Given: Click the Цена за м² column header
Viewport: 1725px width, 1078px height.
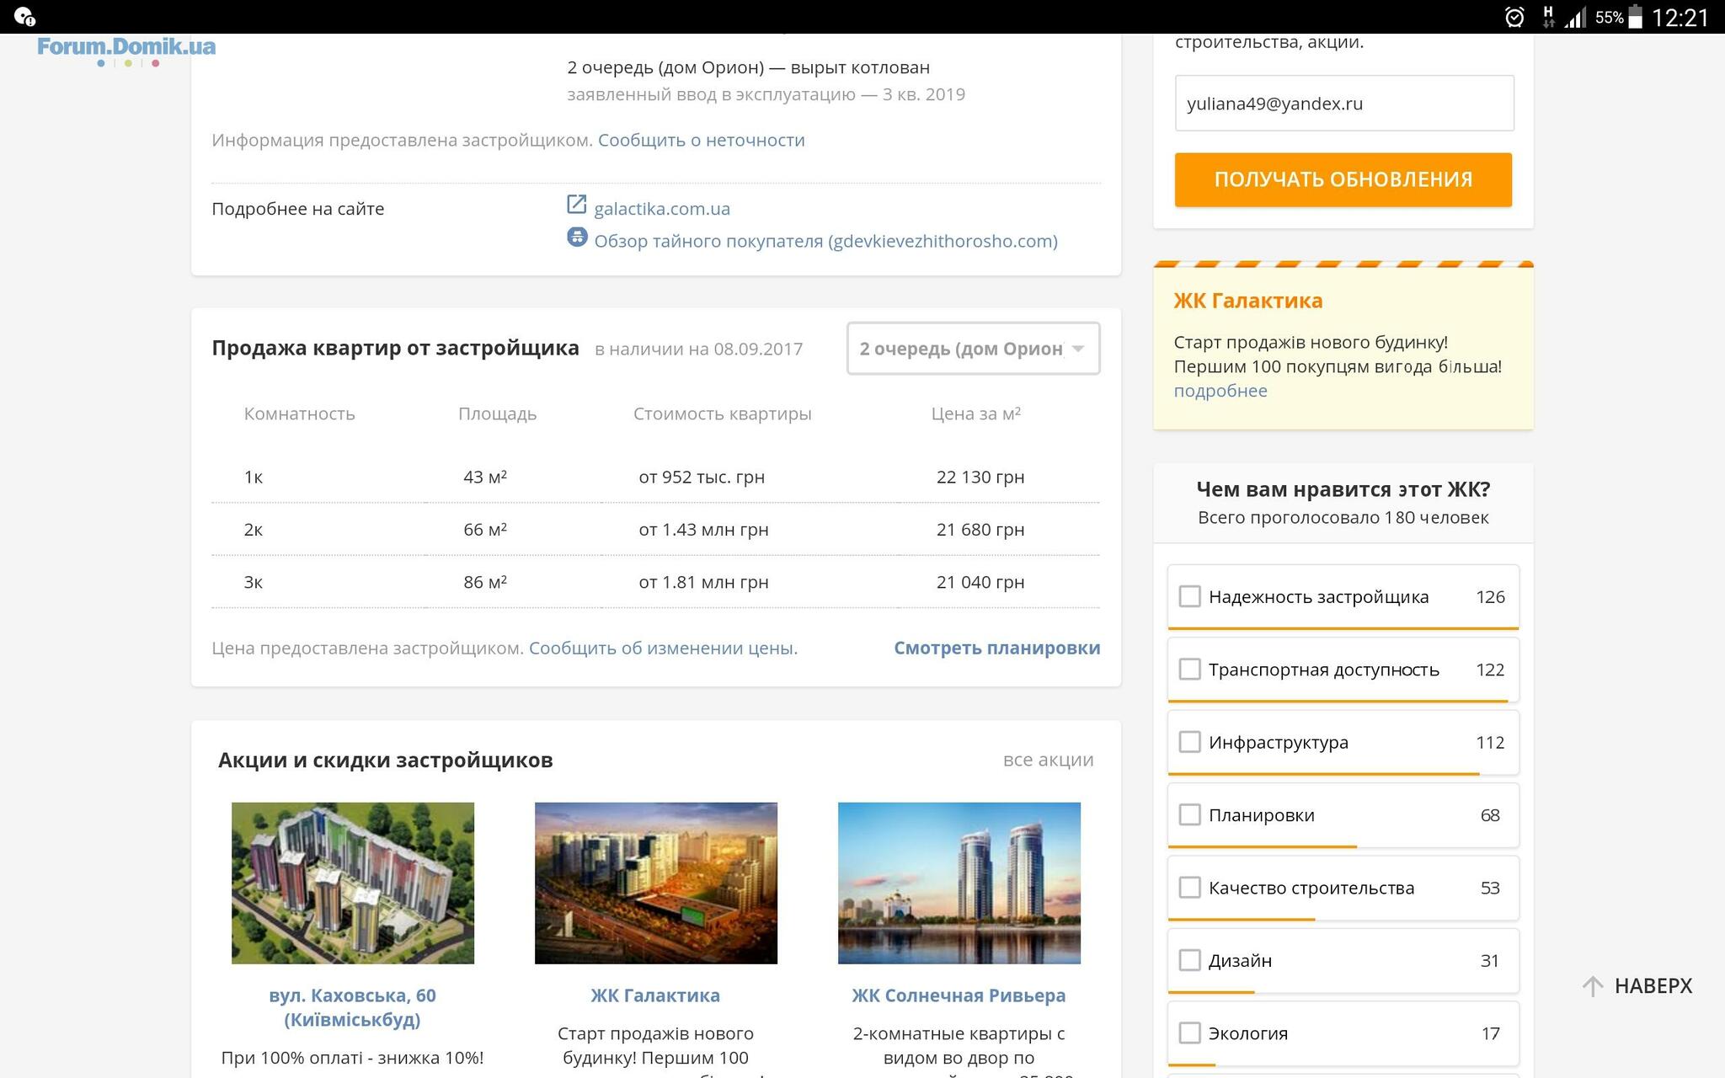Looking at the screenshot, I should tap(976, 414).
